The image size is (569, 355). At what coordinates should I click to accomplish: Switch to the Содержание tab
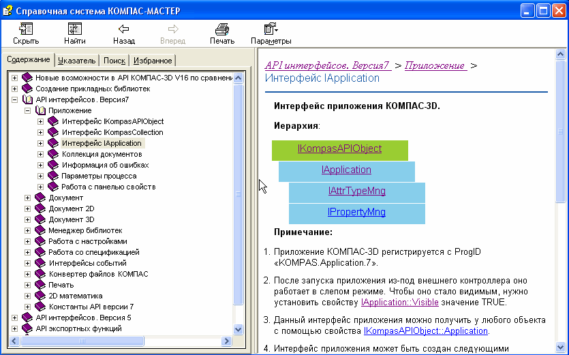point(29,59)
